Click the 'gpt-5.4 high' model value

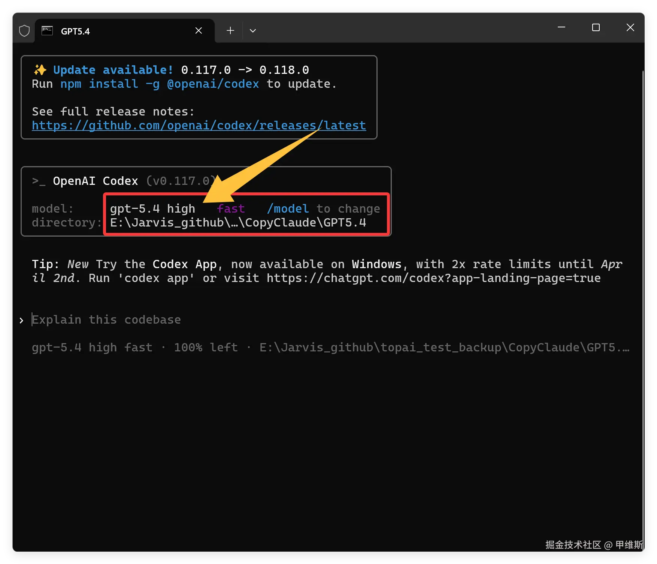coord(152,209)
